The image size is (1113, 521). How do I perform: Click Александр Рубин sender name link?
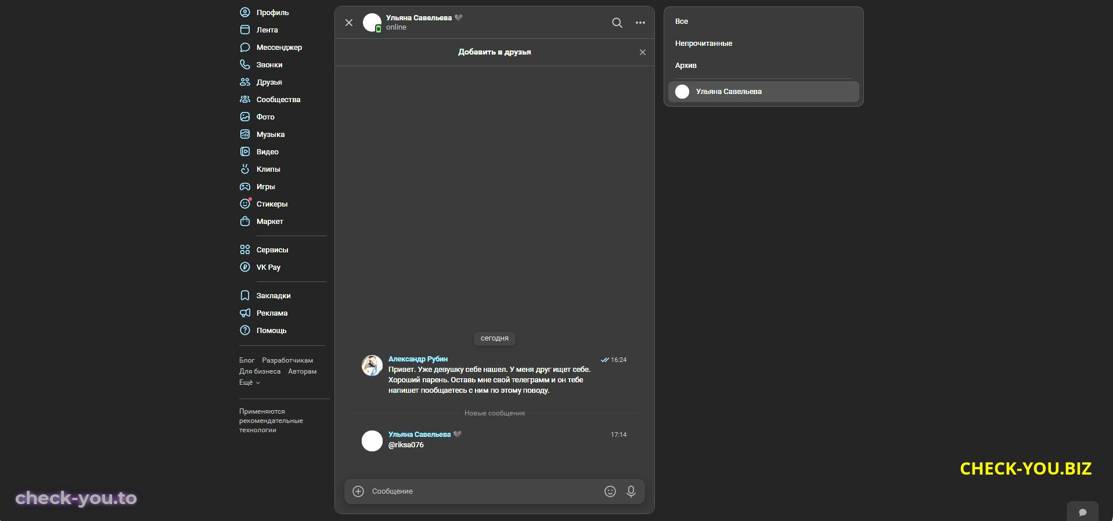click(x=418, y=359)
